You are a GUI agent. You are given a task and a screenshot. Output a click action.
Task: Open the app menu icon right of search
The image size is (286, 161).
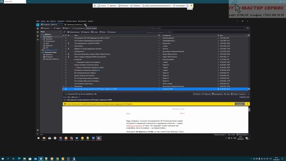[x=248, y=28]
